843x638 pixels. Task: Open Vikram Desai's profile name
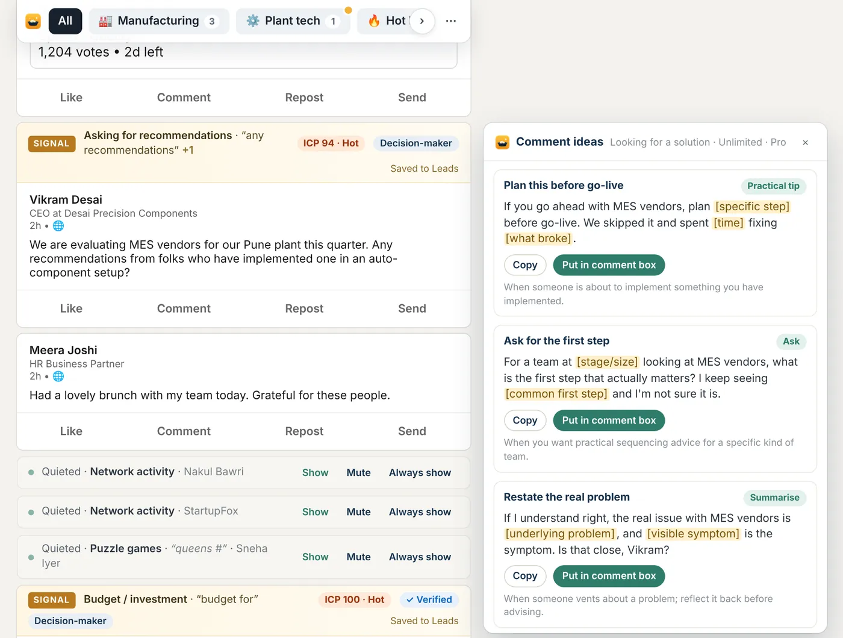tap(66, 200)
